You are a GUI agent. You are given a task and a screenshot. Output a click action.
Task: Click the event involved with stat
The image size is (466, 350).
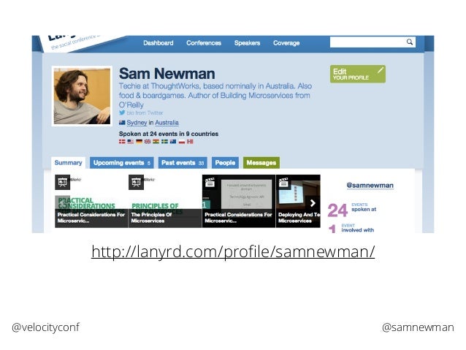click(351, 228)
